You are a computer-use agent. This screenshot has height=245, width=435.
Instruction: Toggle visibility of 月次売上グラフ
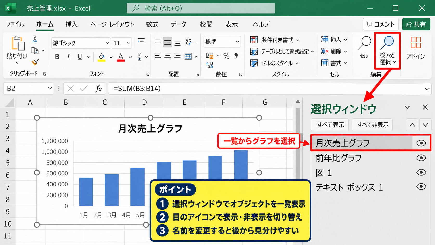(x=421, y=143)
